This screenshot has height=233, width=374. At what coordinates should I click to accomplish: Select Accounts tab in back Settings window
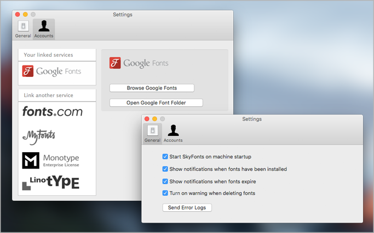point(44,29)
